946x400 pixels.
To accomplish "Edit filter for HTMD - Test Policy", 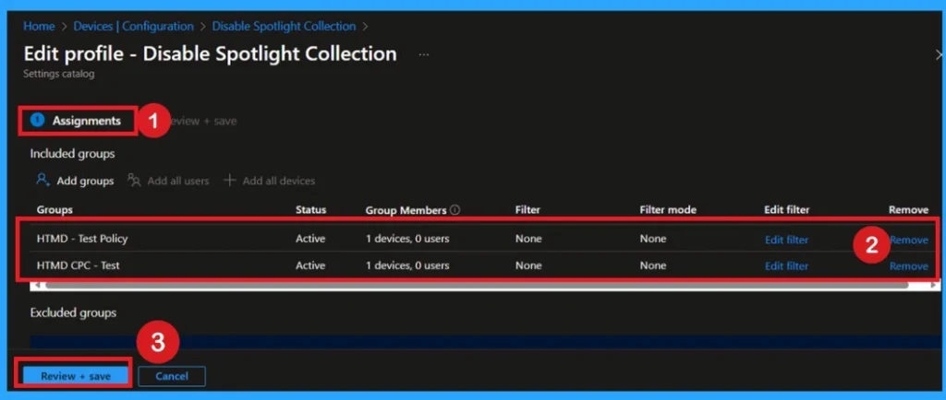I will (786, 240).
